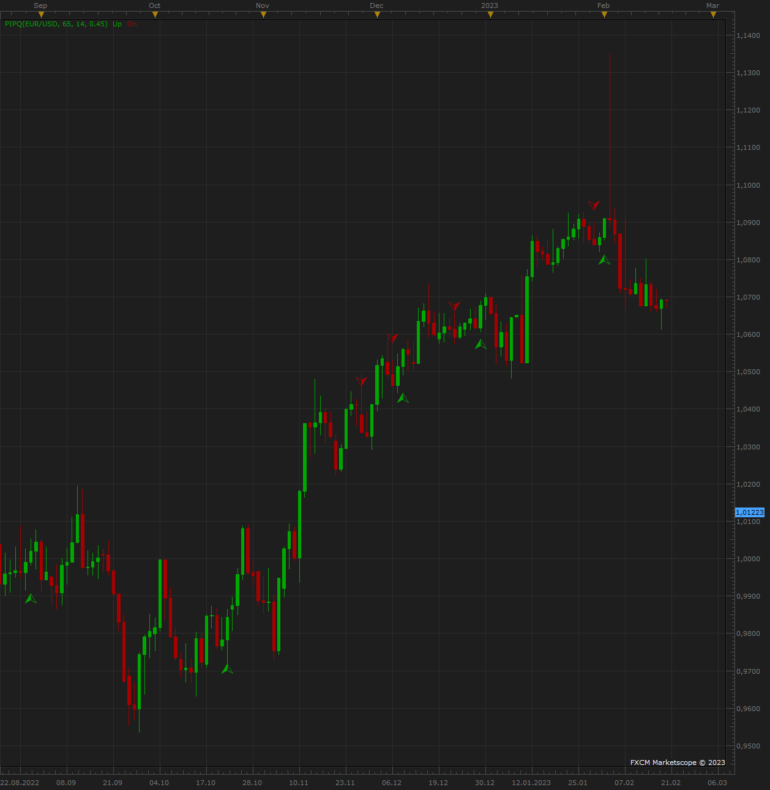Screen dimensions: 770x790
Task: Click the 22.08.2022 date axis label
Action: coord(20,783)
